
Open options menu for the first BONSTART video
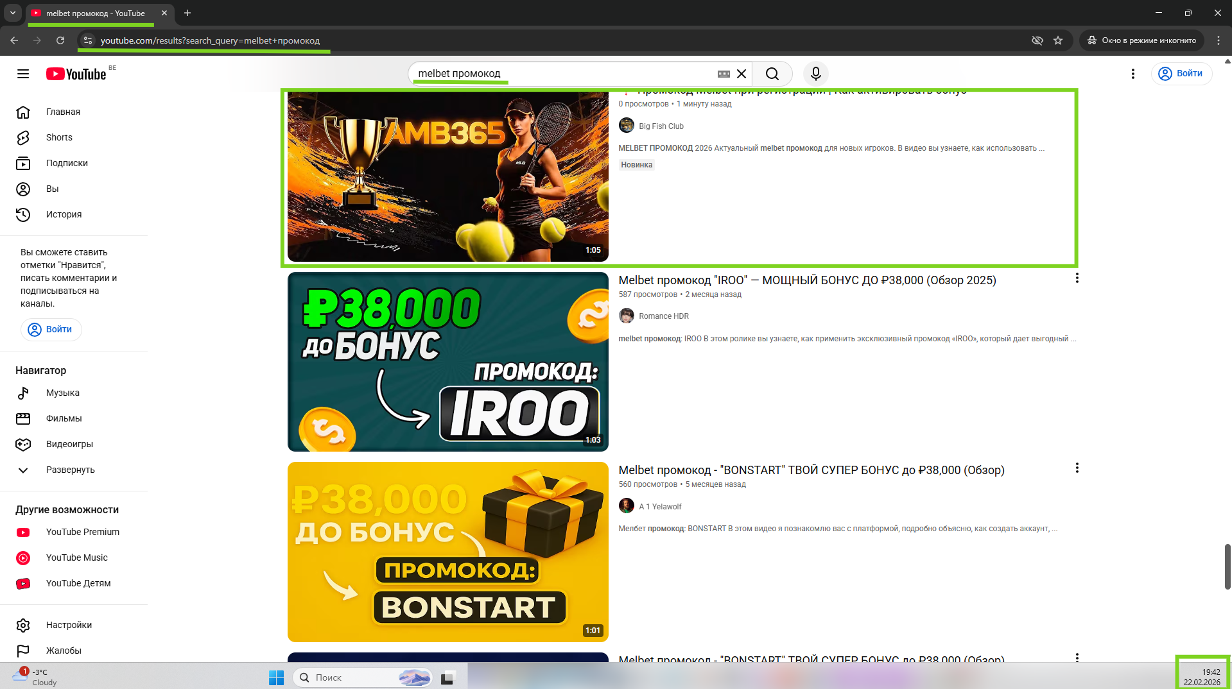(1077, 468)
